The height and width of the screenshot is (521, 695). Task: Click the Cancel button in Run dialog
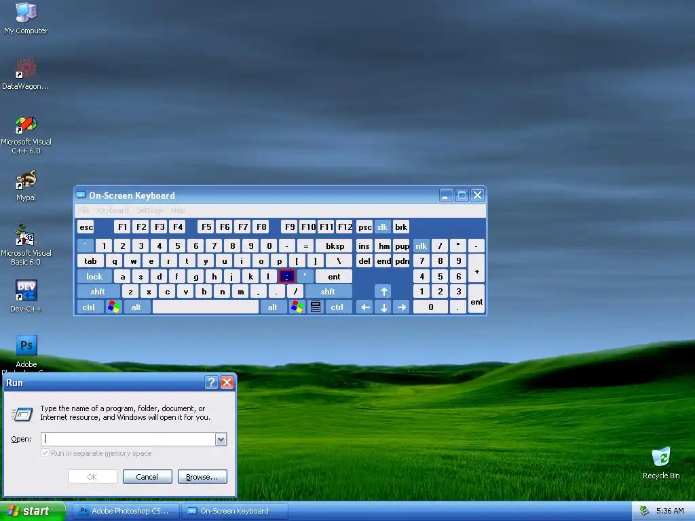[147, 477]
